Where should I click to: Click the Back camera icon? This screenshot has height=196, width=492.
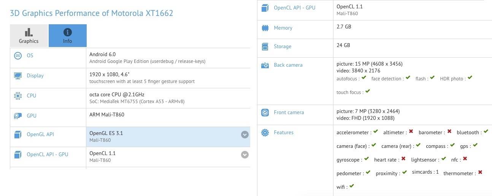[x=265, y=65]
